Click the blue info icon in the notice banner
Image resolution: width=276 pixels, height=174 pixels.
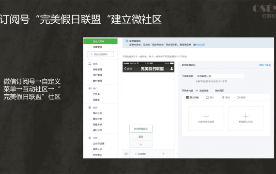pos(127,41)
